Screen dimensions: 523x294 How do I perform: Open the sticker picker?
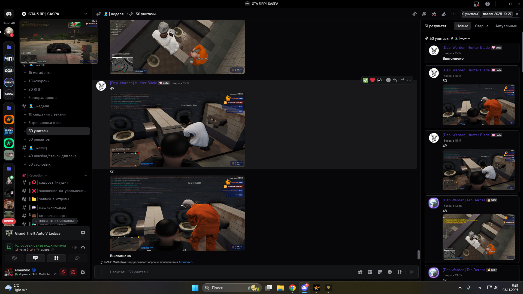pos(380,272)
